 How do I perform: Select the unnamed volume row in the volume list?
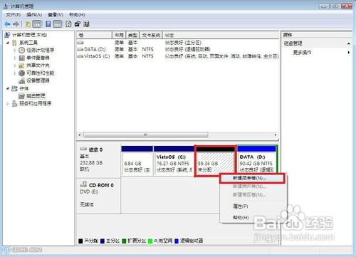(x=178, y=43)
